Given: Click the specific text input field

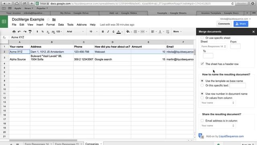Looking at the screenshot, I should pyautogui.click(x=237, y=85).
